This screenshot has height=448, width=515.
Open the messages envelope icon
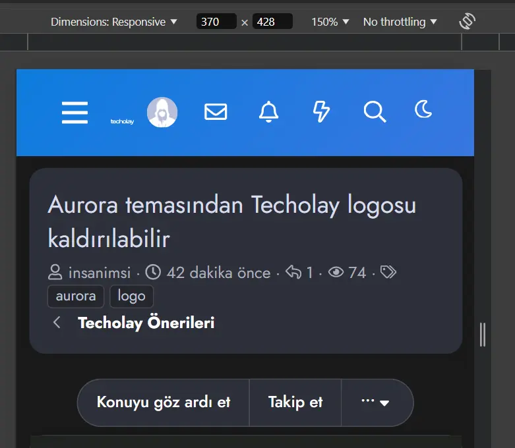click(216, 111)
